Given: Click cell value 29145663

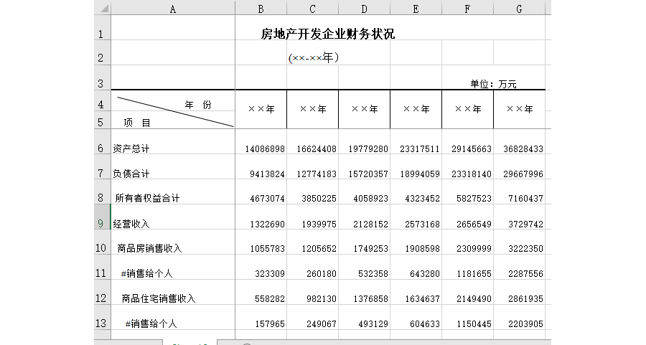Looking at the screenshot, I should pos(472,149).
